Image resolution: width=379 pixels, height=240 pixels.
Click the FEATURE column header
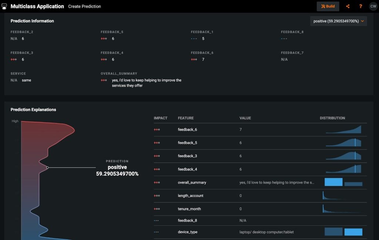pos(185,118)
